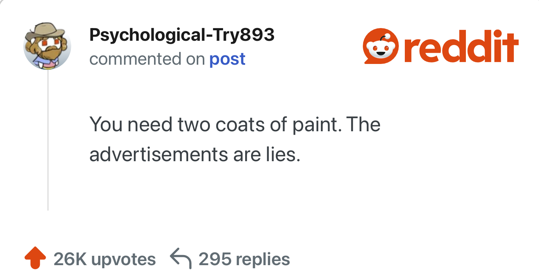Image resolution: width=539 pixels, height=276 pixels.
Task: Click the "26K" number beside upvote arrow
Action: pyautogui.click(x=70, y=259)
